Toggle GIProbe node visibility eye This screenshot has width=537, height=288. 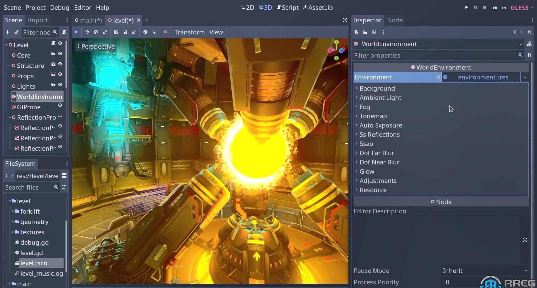pyautogui.click(x=60, y=105)
